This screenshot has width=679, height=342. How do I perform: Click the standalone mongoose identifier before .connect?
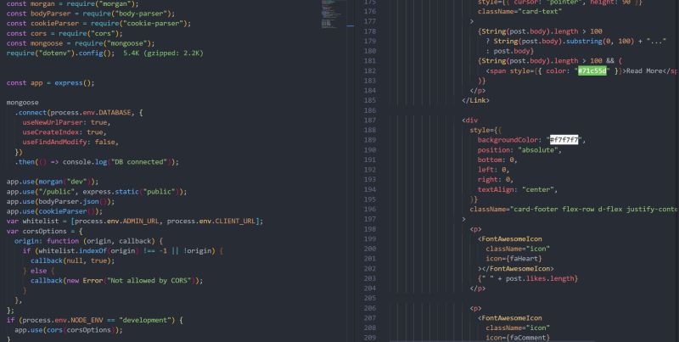(23, 103)
